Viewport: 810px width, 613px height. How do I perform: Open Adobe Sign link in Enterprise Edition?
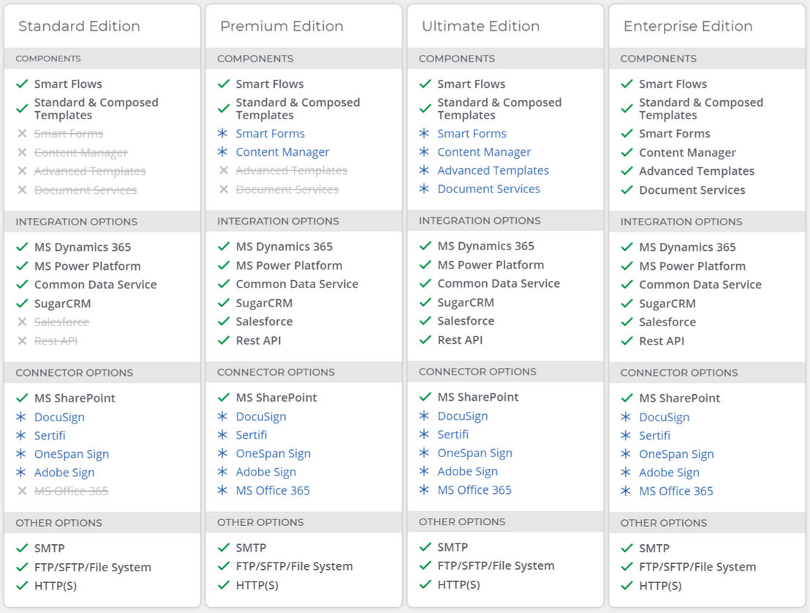[669, 473]
